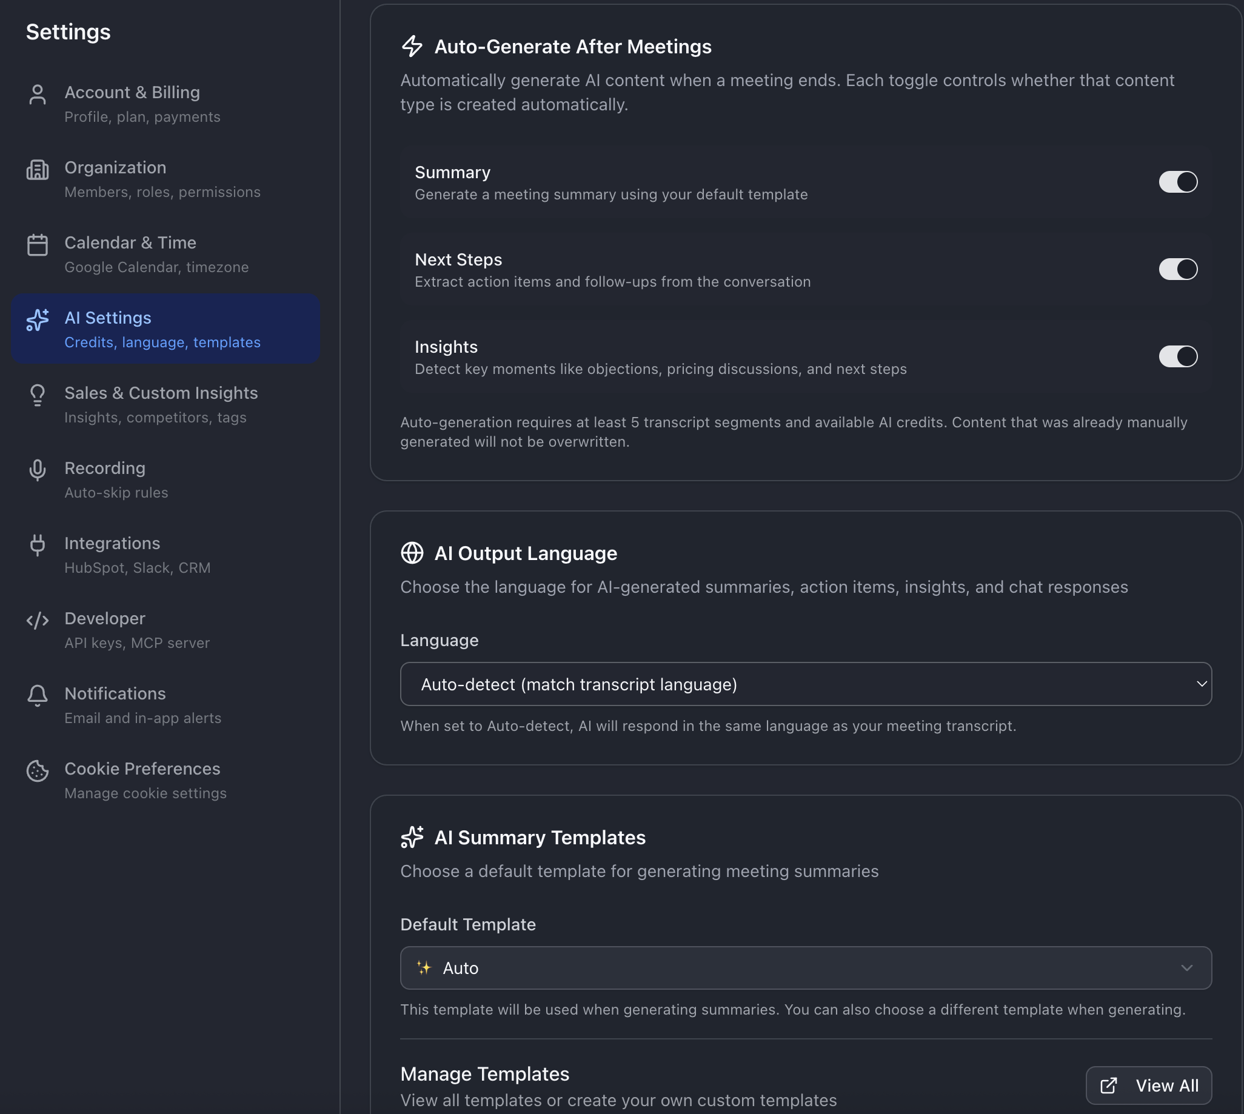
Task: Click the Recording microphone icon
Action: coord(38,470)
